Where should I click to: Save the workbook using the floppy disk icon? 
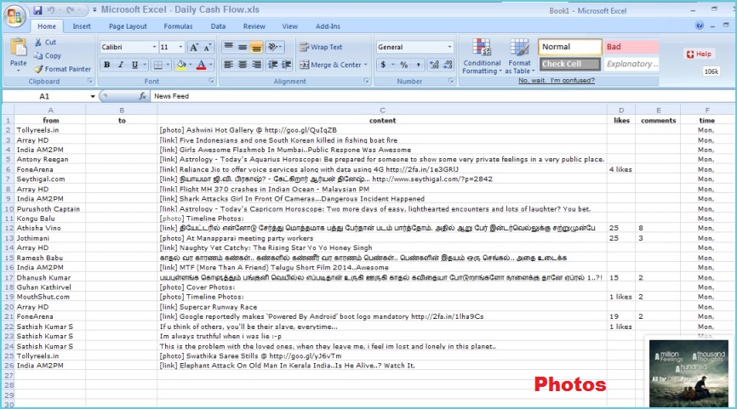point(37,10)
